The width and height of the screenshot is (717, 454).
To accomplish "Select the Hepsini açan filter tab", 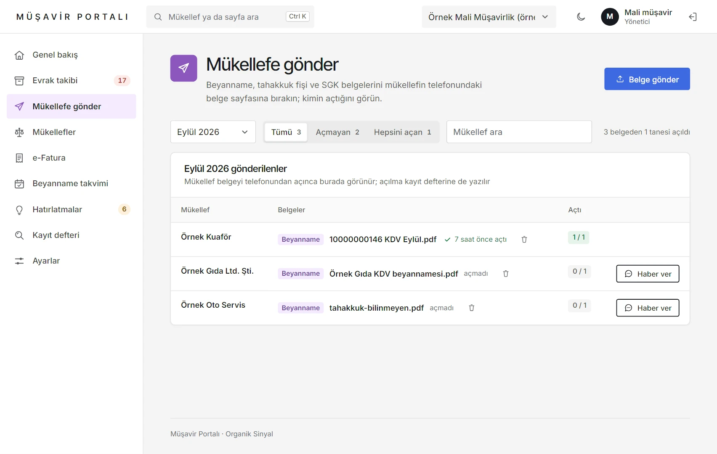I will click(403, 132).
